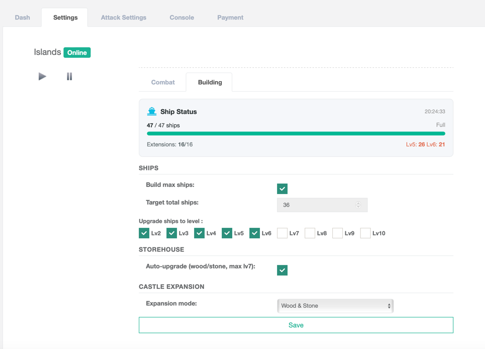Disable storehouse Auto-upgrade checkbox
Viewport: 485px width, 349px height.
click(x=282, y=270)
